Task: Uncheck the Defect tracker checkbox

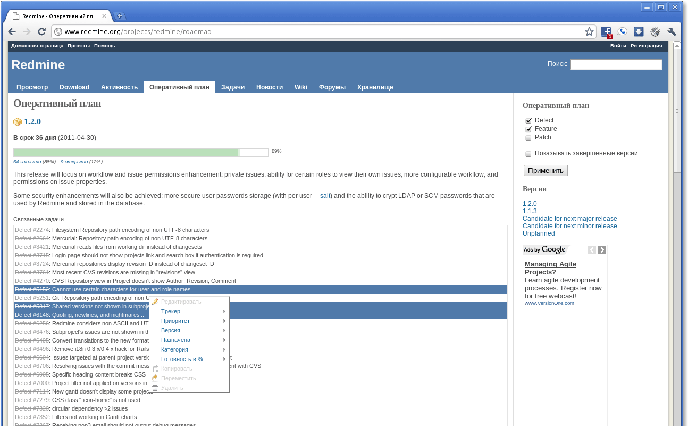Action: click(x=528, y=121)
